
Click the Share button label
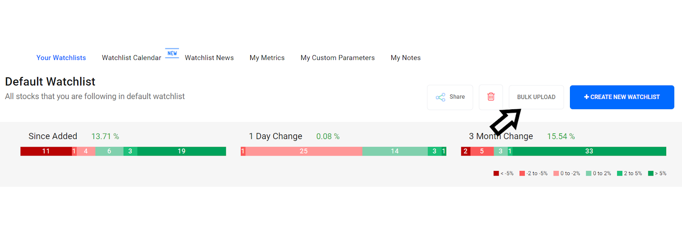coord(457,97)
